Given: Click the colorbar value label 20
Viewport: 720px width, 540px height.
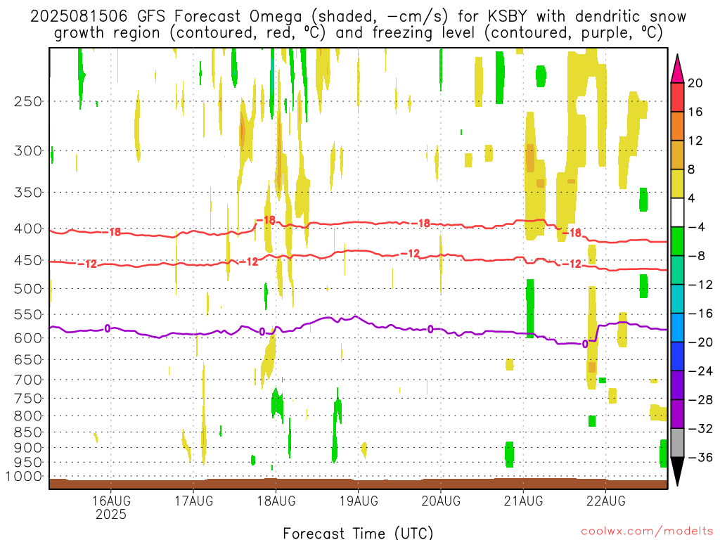Looking at the screenshot, I should (695, 83).
